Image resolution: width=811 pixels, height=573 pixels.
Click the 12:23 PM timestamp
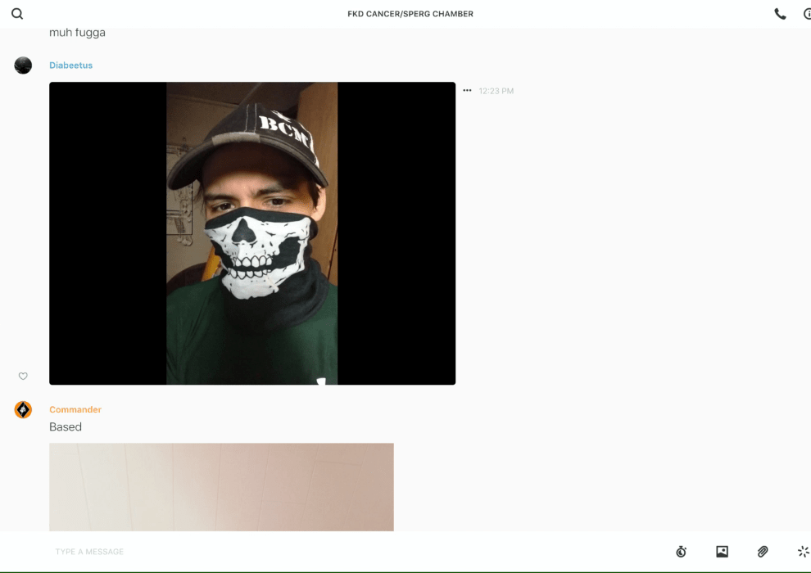click(496, 91)
